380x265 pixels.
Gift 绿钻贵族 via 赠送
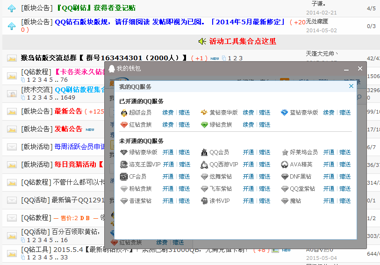[x=265, y=125]
